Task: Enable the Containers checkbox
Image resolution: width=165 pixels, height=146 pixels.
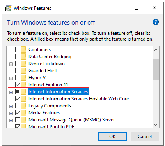Action: coord(18,50)
